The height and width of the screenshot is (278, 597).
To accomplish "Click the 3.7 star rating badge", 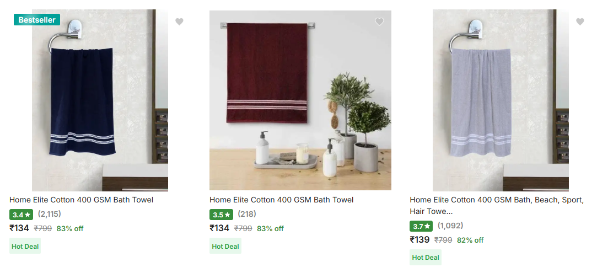I will point(422,226).
